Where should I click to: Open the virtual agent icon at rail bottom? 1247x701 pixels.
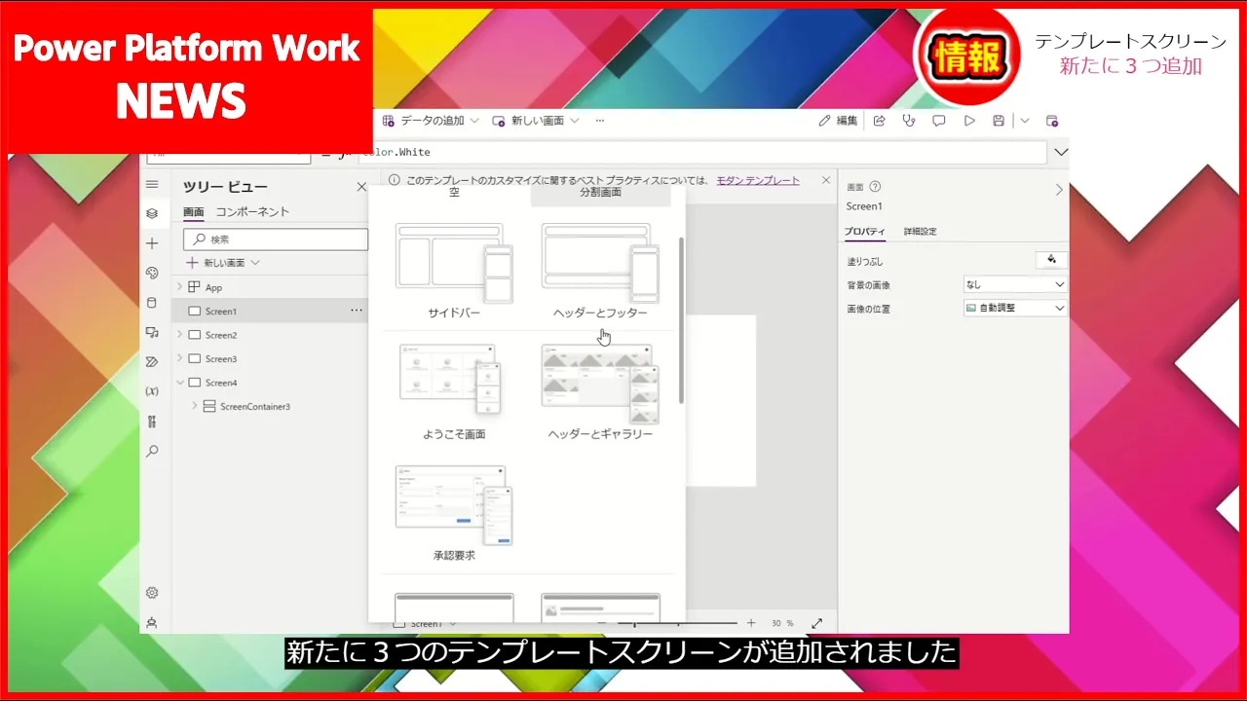[x=152, y=622]
